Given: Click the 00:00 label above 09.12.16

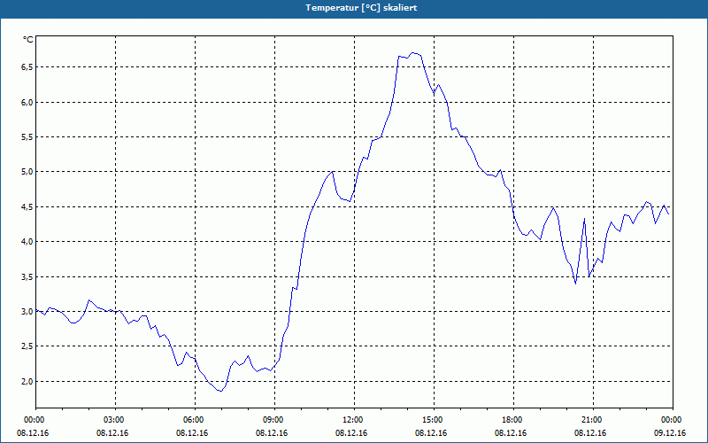Looking at the screenshot, I should pos(673,420).
